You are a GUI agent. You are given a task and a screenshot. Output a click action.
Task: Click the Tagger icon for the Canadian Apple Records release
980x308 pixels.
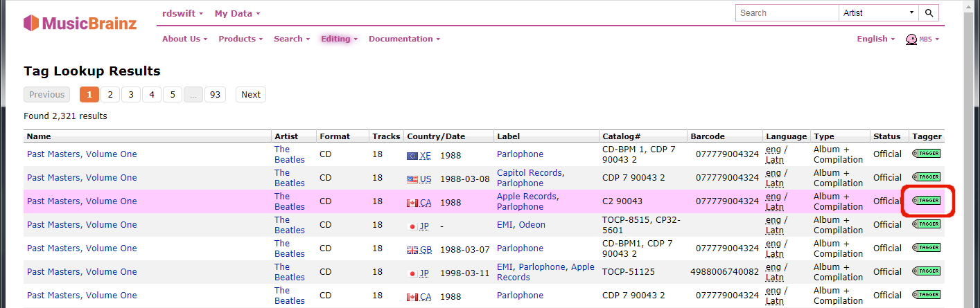[927, 201]
